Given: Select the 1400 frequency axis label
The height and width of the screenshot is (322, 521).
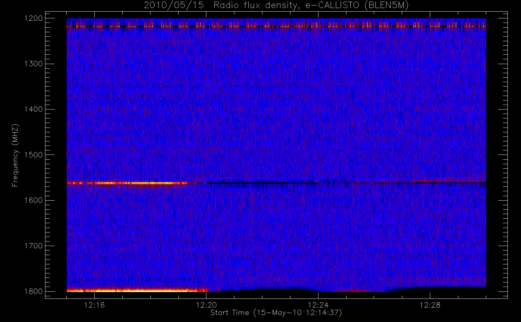Looking at the screenshot, I should click(x=33, y=109).
